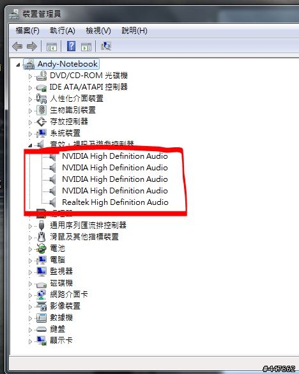This screenshot has height=374, width=299.
Task: Expand the 監視器 node
Action: pos(30,272)
